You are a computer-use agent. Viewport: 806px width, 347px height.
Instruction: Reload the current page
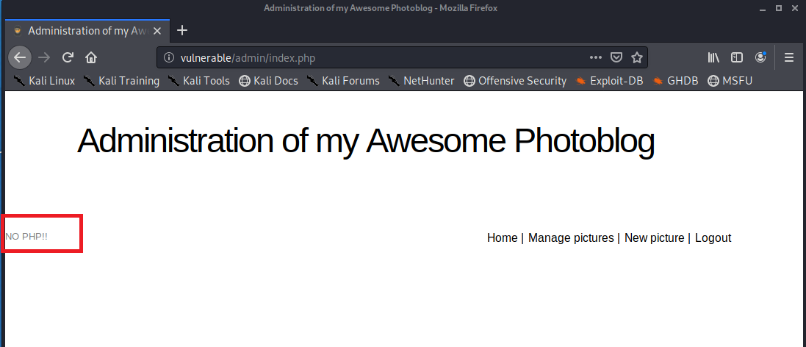[68, 57]
